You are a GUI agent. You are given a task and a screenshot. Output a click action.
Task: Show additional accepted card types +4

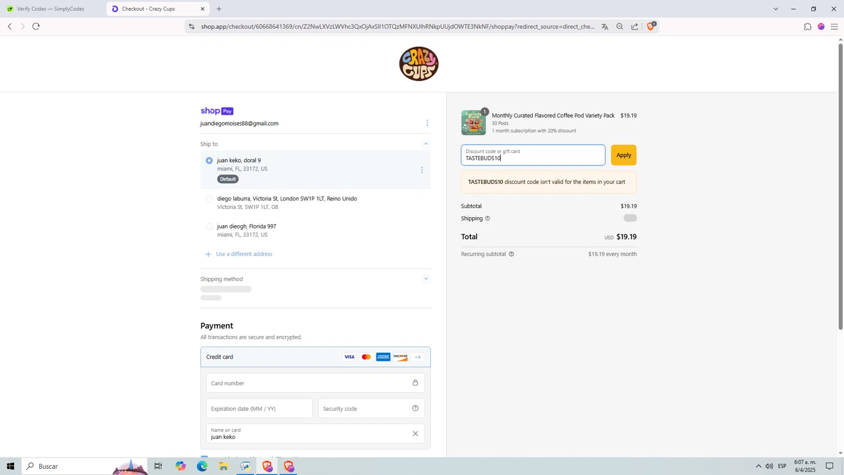pos(417,357)
